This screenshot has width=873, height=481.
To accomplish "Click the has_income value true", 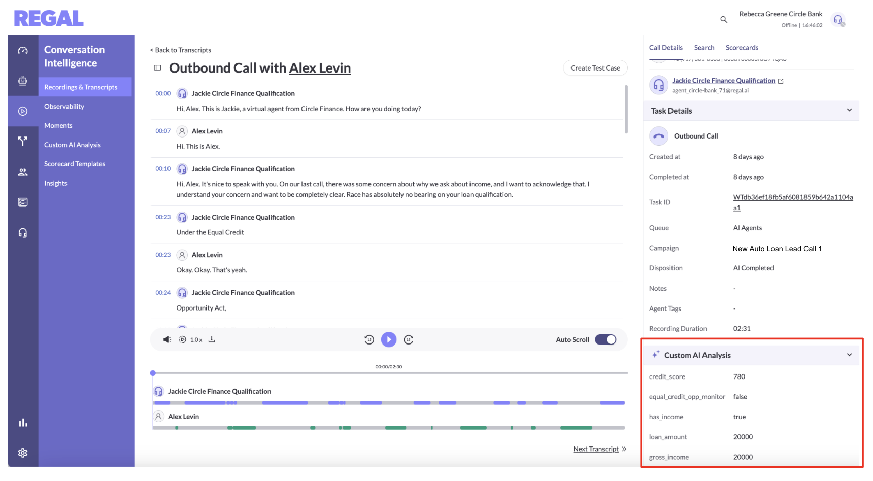I will point(740,417).
